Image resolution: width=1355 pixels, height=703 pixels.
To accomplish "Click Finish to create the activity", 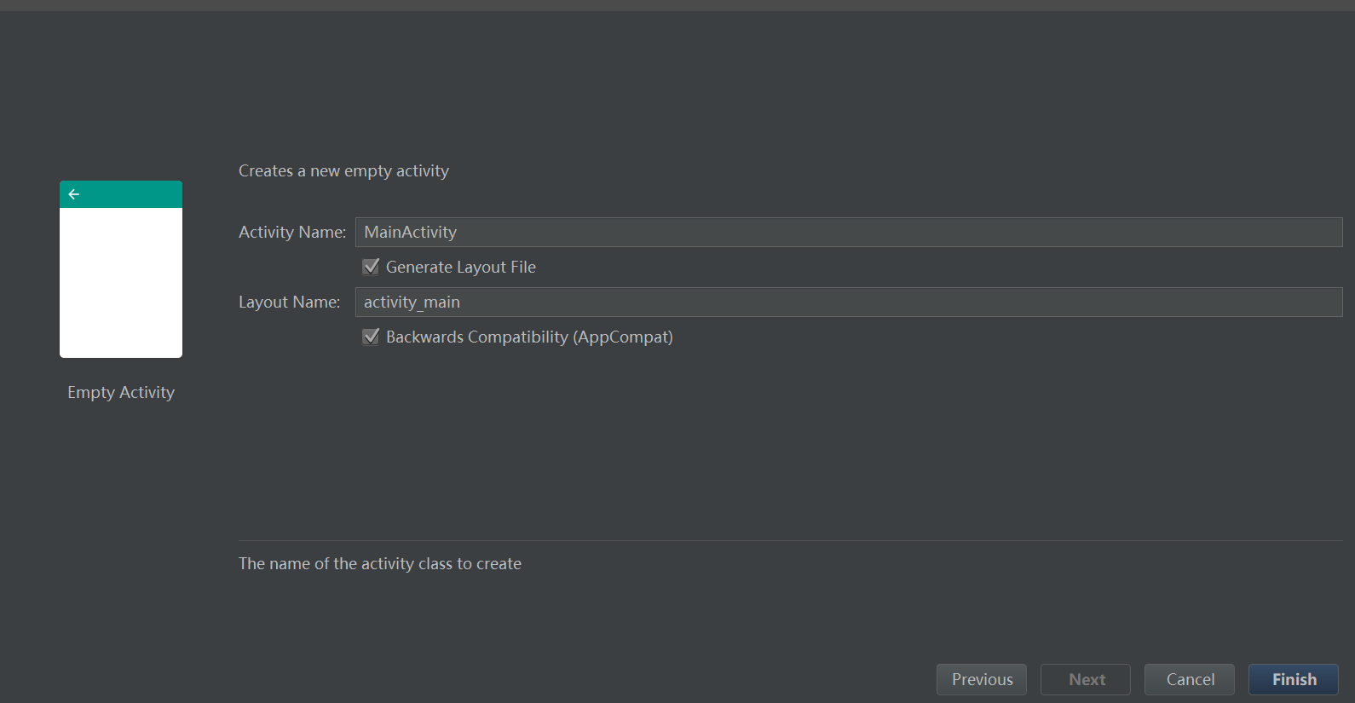I will click(1294, 679).
